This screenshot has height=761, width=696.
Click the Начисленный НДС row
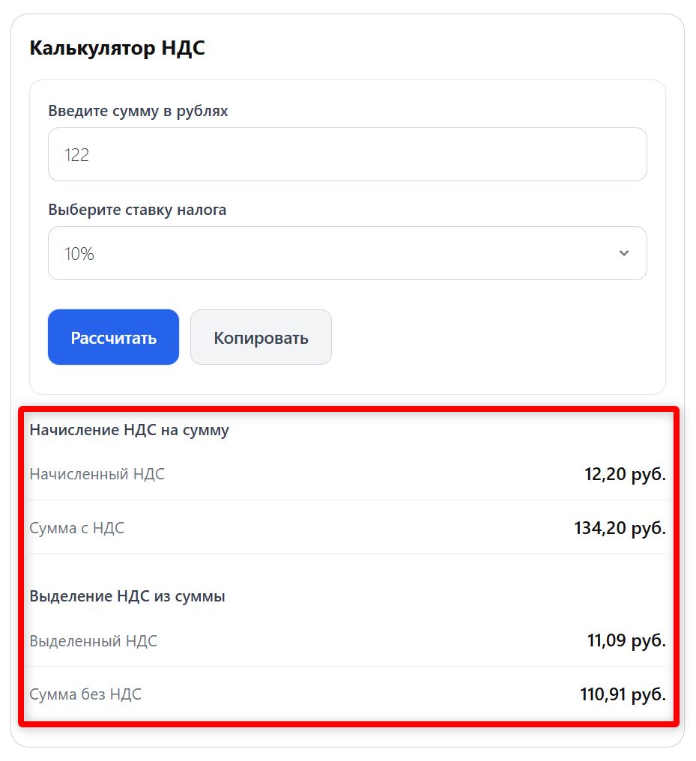pyautogui.click(x=97, y=473)
